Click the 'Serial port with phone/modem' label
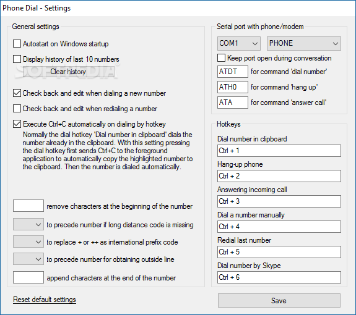Screen dimensions: 356x315 [x=260, y=27]
